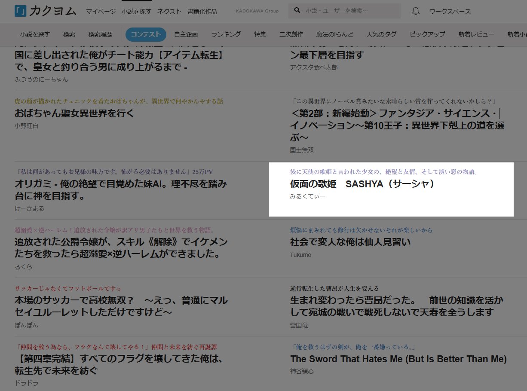Switch to ランキング tab
The height and width of the screenshot is (391, 527).
(226, 34)
